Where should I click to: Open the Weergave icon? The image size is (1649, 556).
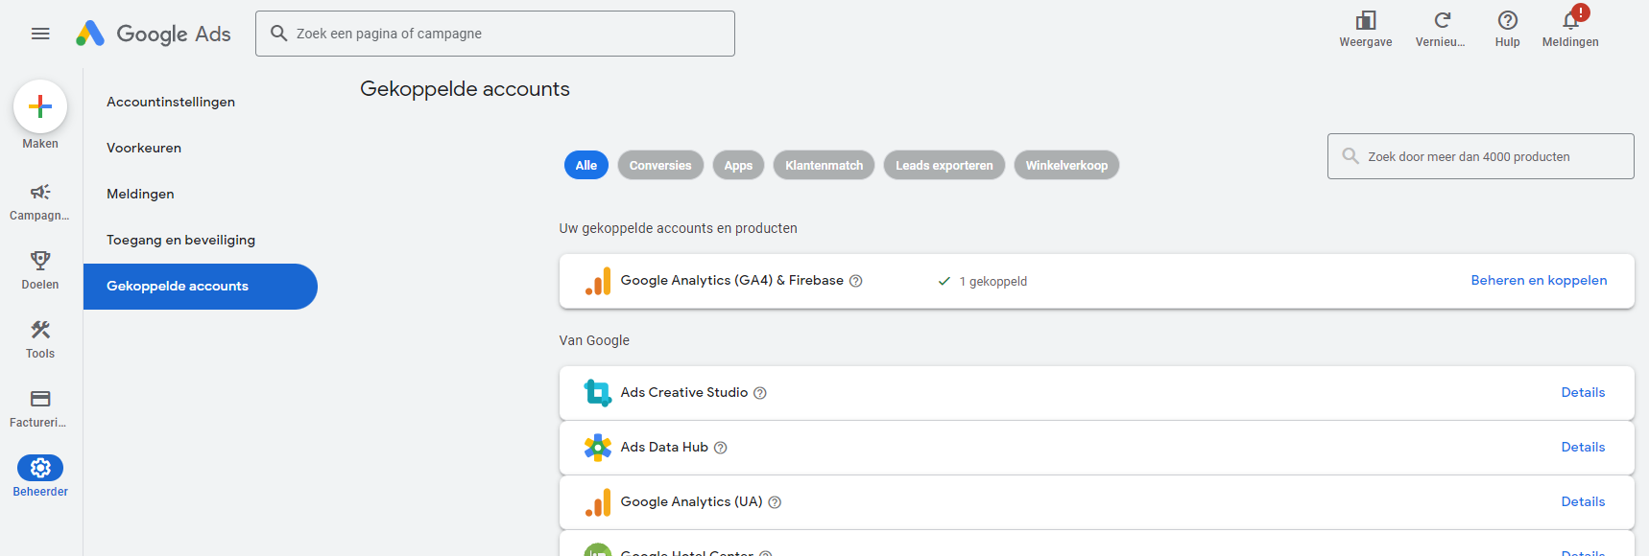1366,20
